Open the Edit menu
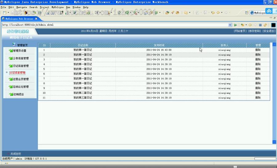 click(11, 7)
